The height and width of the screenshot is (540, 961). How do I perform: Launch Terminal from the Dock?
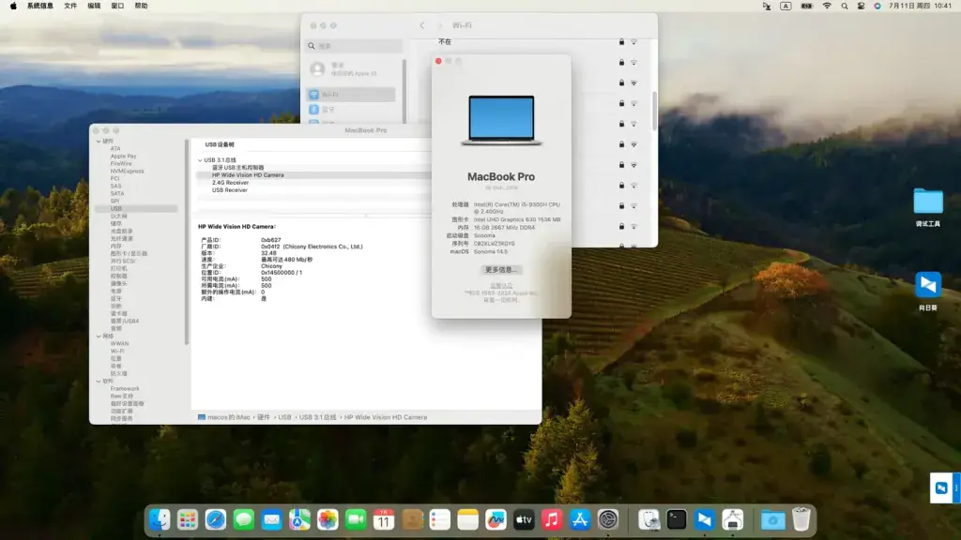coord(677,519)
